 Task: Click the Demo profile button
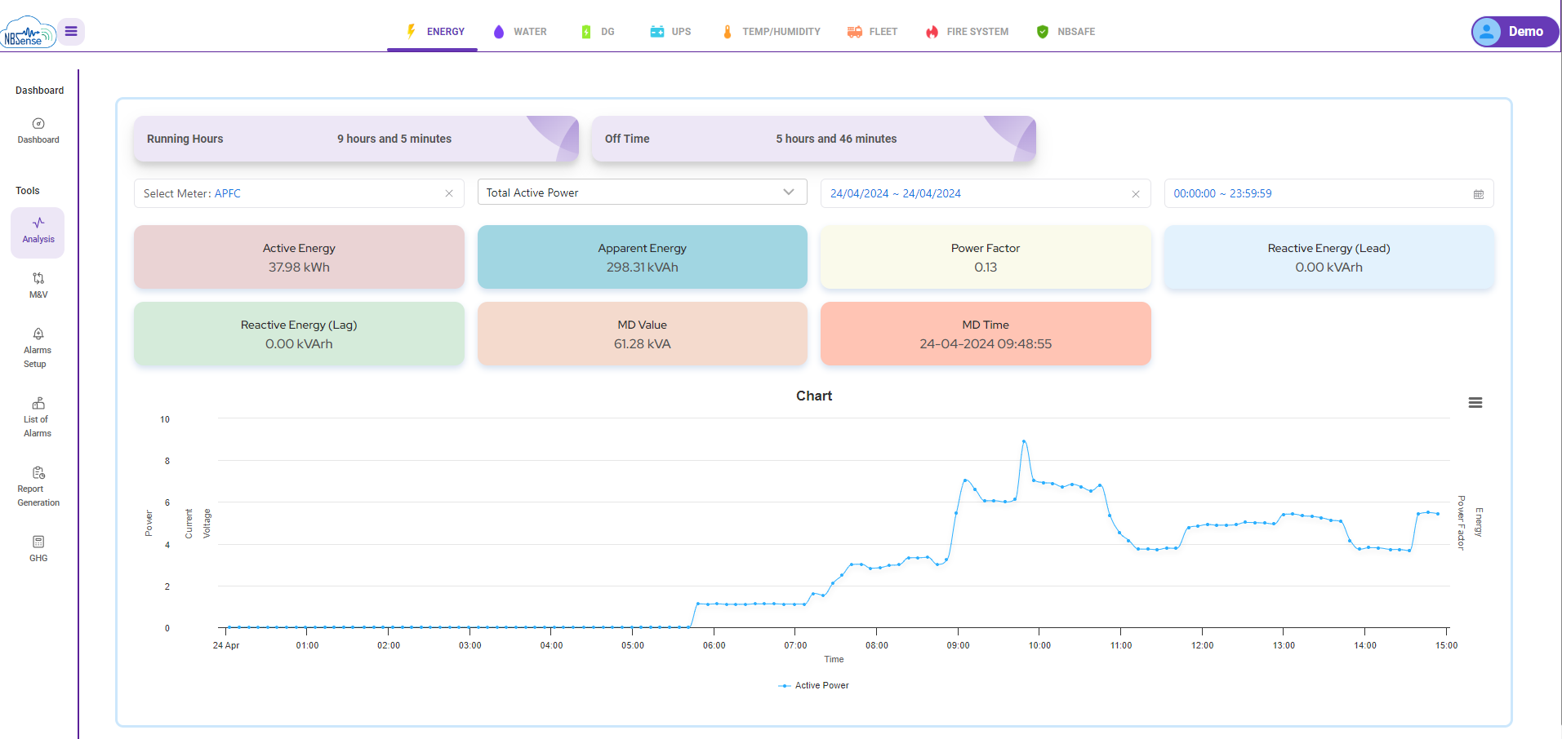(x=1515, y=32)
